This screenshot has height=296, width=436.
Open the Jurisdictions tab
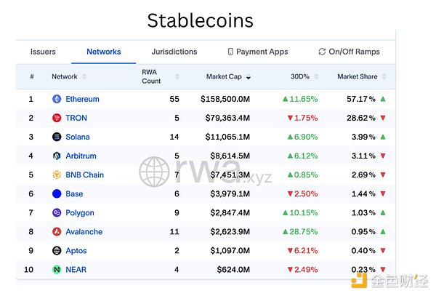click(174, 52)
